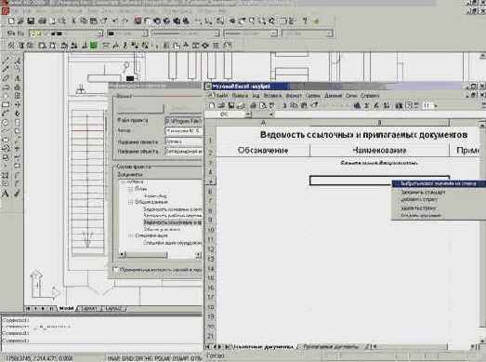Viewport: 486px width, 362px height.
Task: Click Название проекта input field
Action: coord(183,141)
